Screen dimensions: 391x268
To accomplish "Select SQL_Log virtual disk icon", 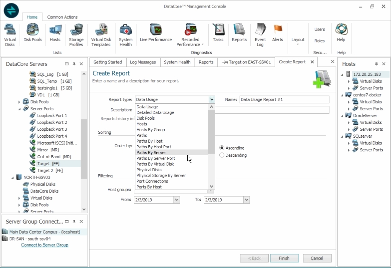I will point(32,74).
